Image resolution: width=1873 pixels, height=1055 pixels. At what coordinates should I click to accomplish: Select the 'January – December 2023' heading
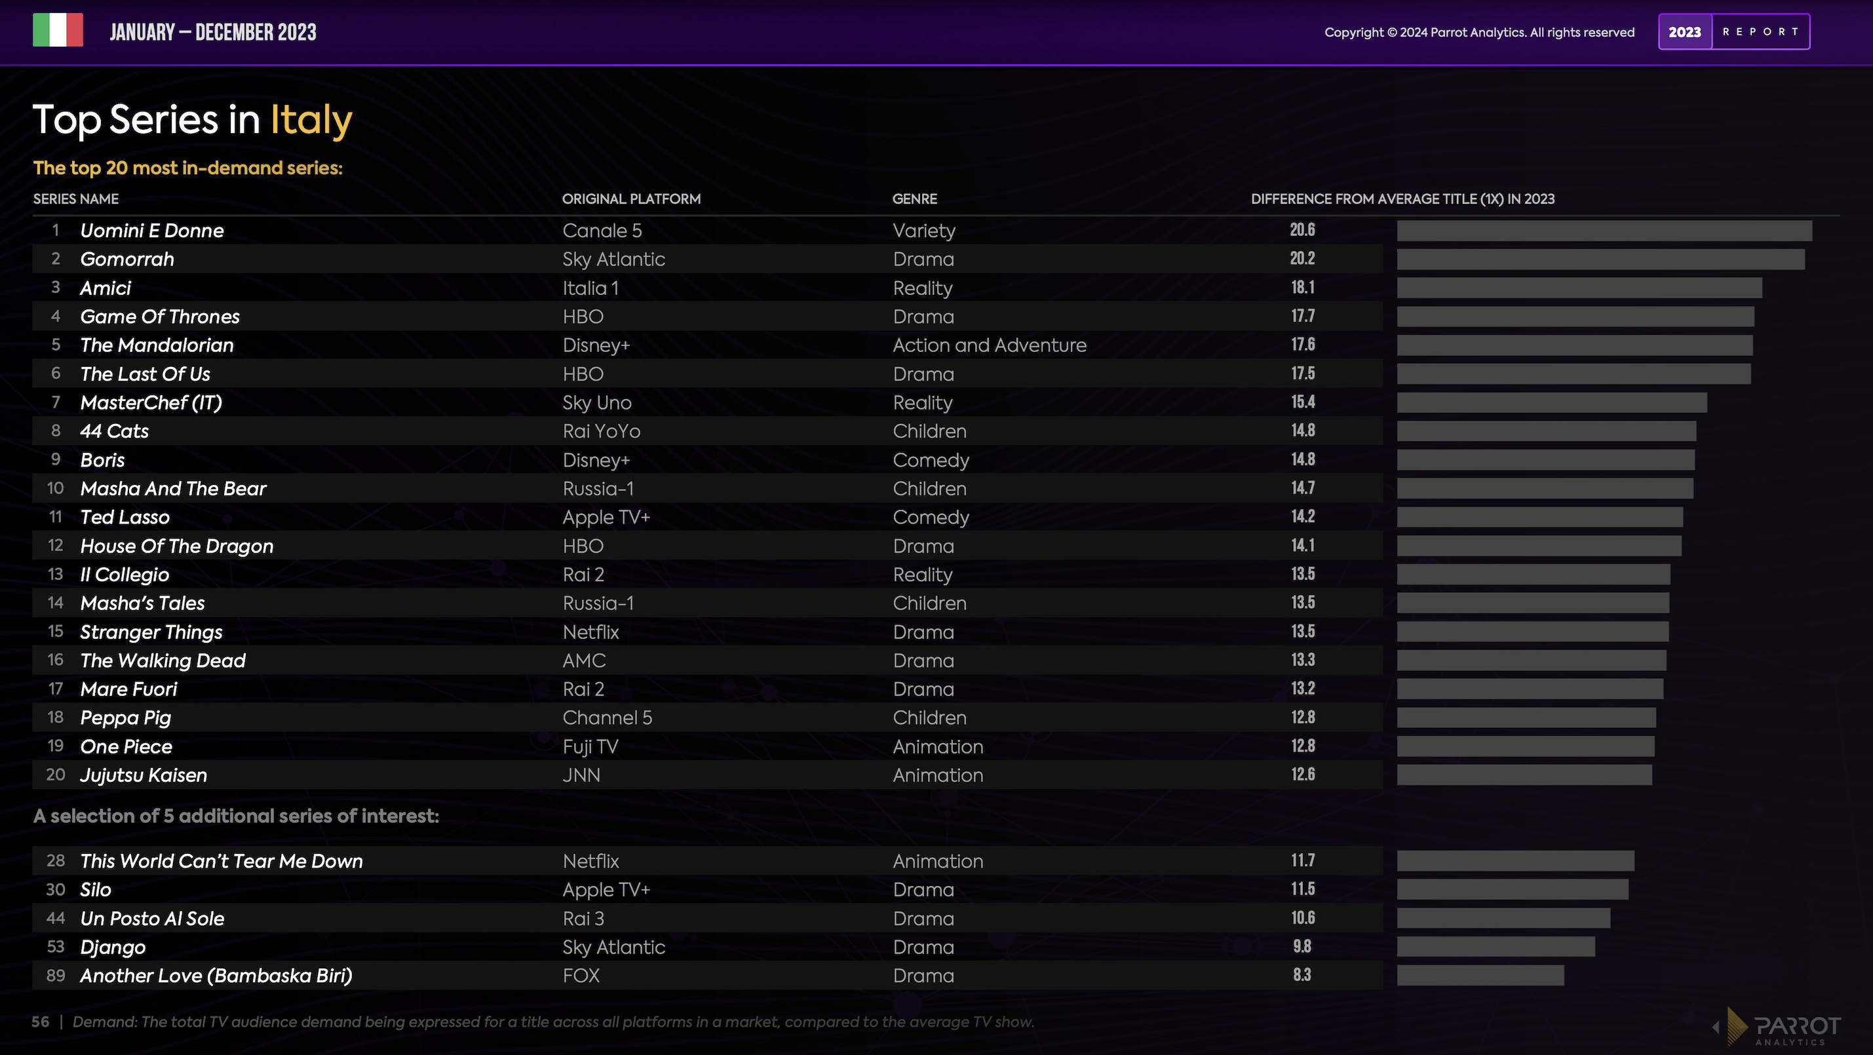pos(213,32)
